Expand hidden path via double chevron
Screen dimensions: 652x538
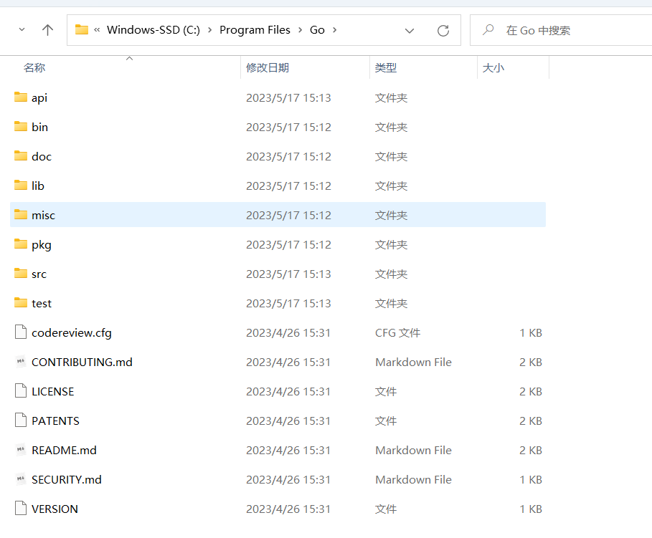coord(97,30)
